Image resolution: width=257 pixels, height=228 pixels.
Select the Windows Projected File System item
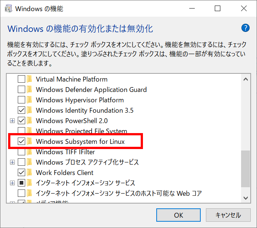(x=81, y=131)
